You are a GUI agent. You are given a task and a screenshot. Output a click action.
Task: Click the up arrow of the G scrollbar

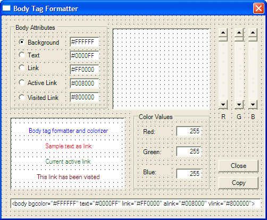239,32
